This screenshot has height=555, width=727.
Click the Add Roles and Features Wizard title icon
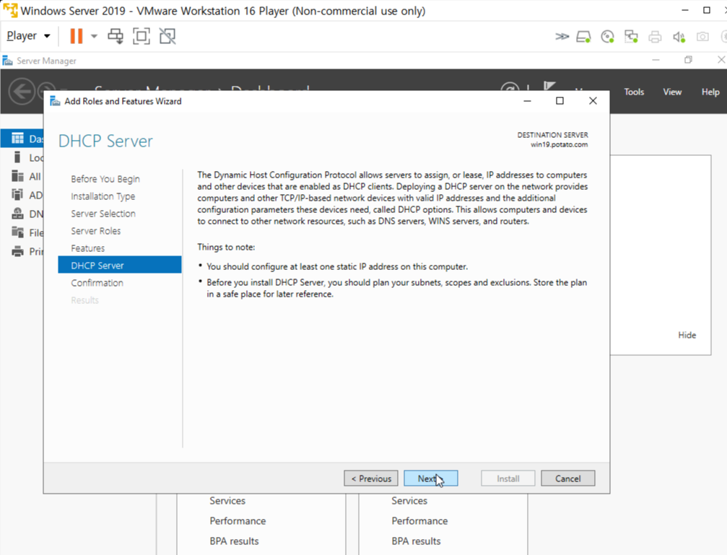click(x=55, y=101)
